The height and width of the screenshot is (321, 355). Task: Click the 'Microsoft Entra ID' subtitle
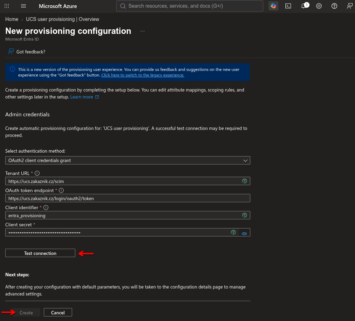[x=22, y=39]
